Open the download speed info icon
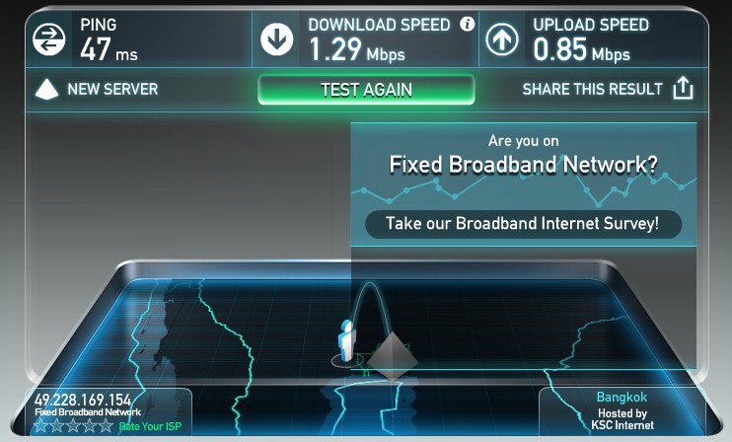This screenshot has height=442, width=732. point(467,24)
